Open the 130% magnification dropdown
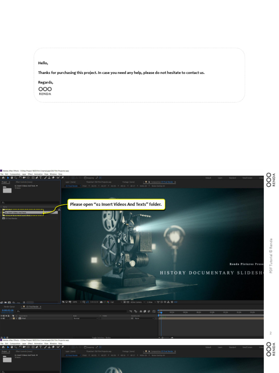The height and width of the screenshot is (373, 279). point(77,302)
